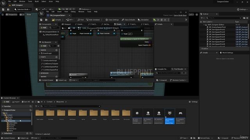
Task: Click Outliner search field
Action: (224, 18)
